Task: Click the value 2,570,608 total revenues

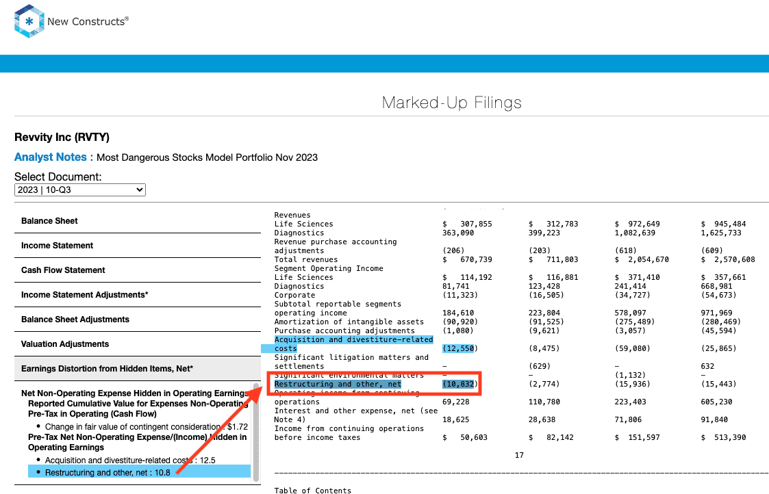Action: (x=728, y=260)
